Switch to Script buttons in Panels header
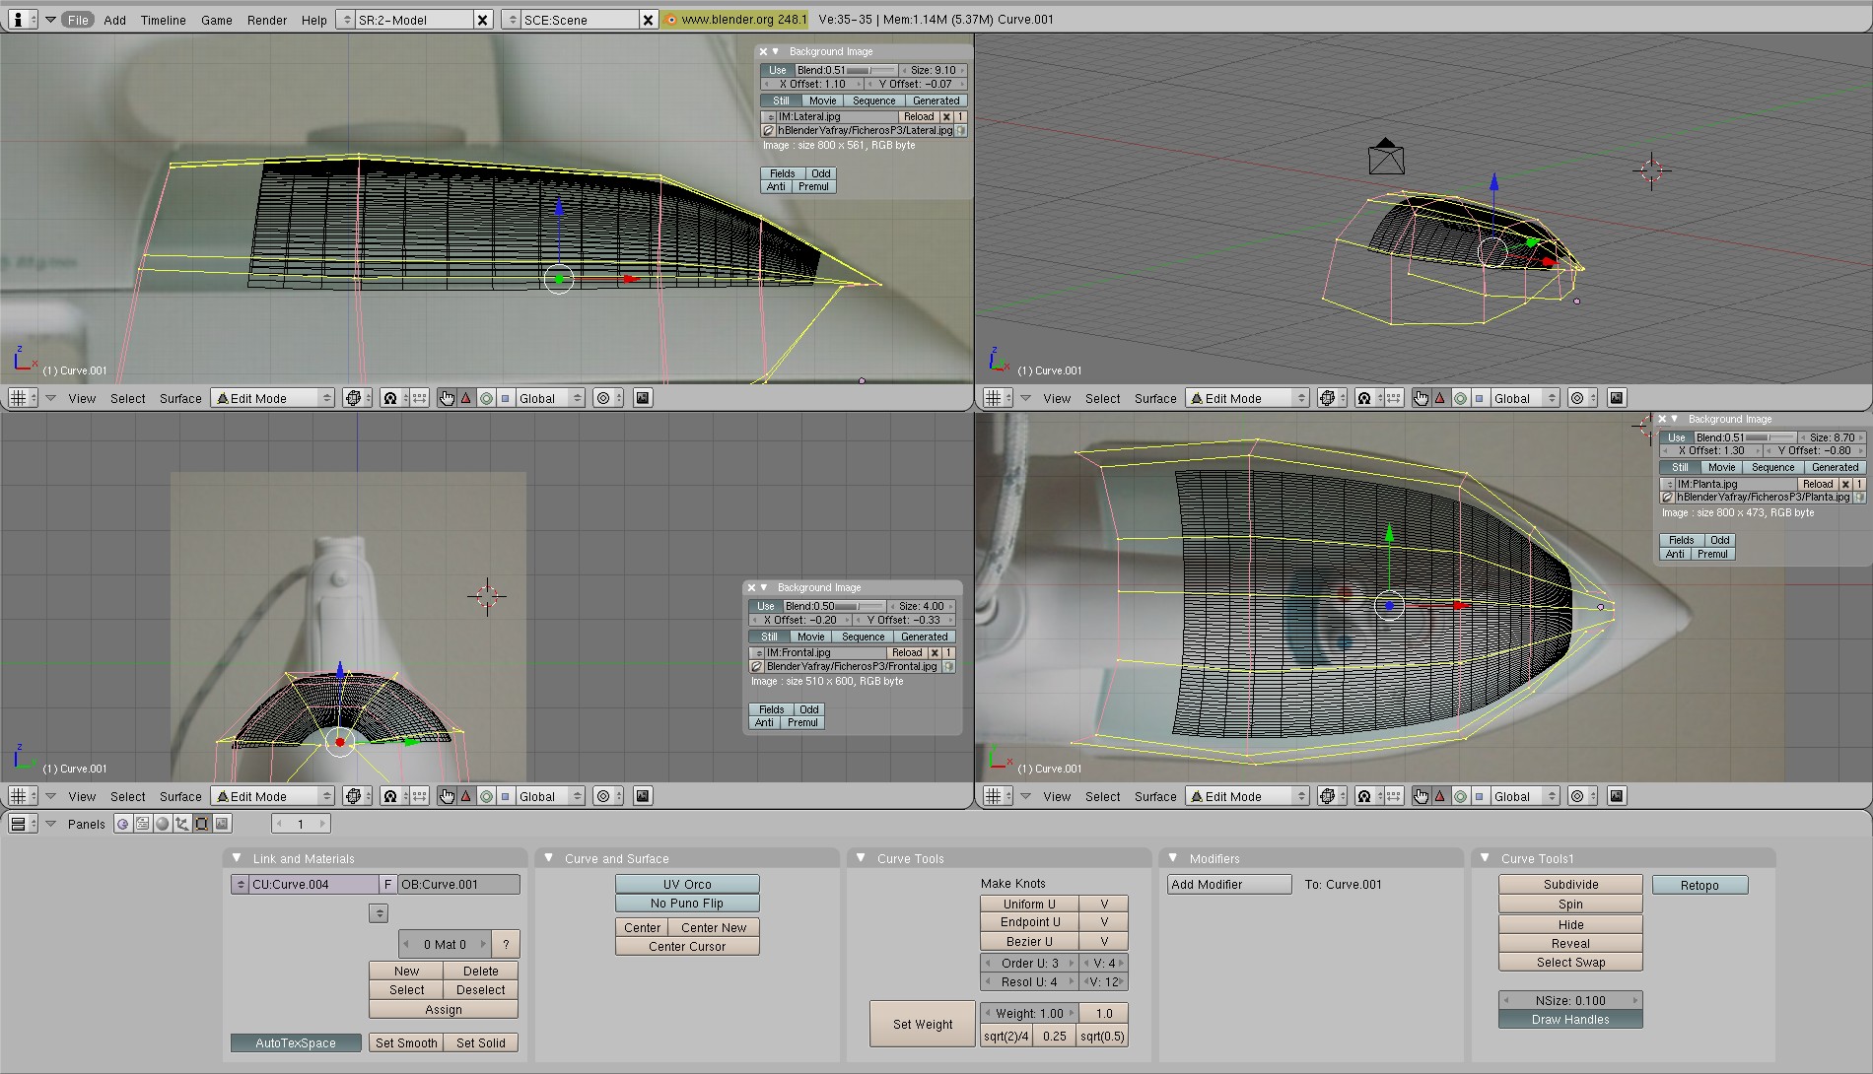1873x1074 pixels. (x=142, y=824)
